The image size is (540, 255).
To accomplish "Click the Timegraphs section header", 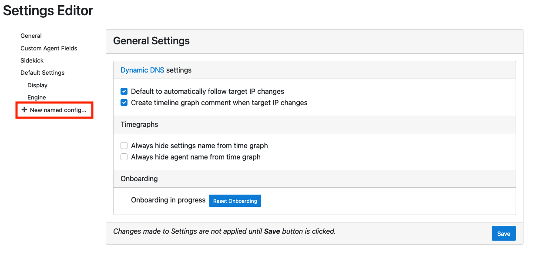I will tap(139, 124).
